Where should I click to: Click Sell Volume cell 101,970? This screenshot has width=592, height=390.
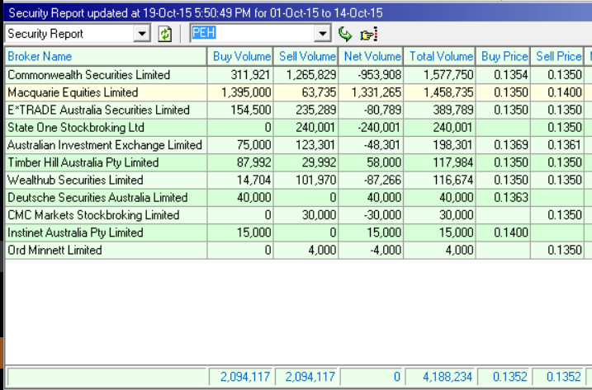click(305, 180)
